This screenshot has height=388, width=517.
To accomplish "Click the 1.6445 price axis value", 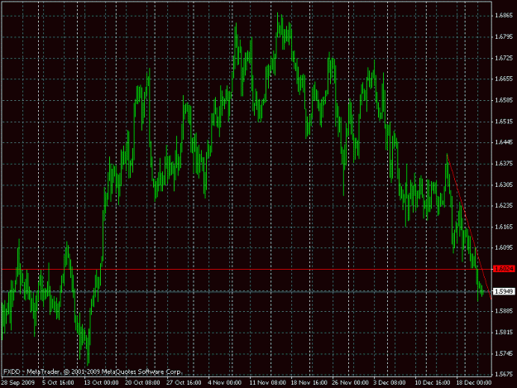I will pos(504,142).
